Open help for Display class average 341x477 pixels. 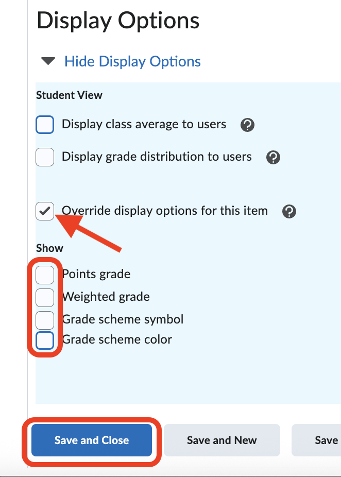pyautogui.click(x=248, y=125)
